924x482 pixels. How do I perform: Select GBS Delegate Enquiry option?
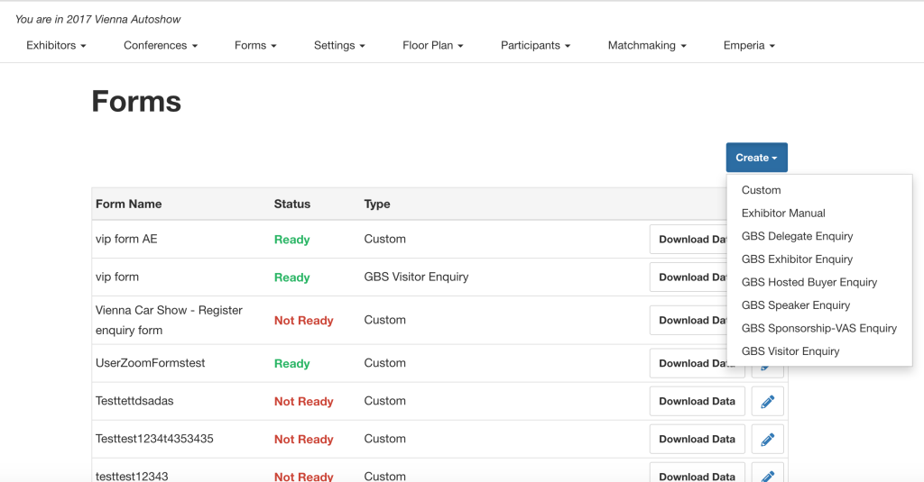tap(797, 236)
